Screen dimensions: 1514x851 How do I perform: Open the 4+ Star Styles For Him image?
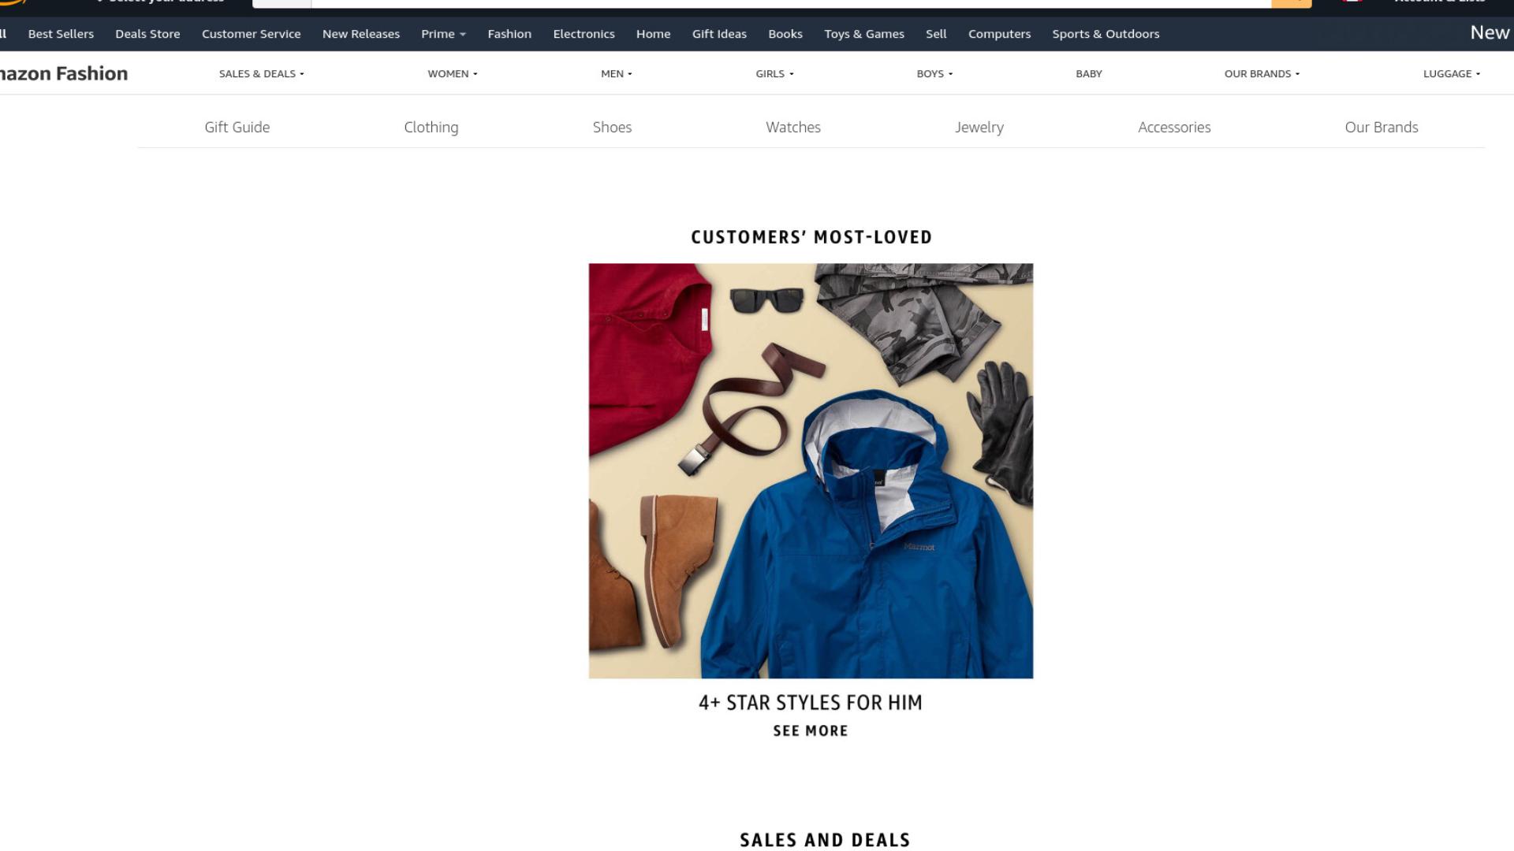coord(811,470)
